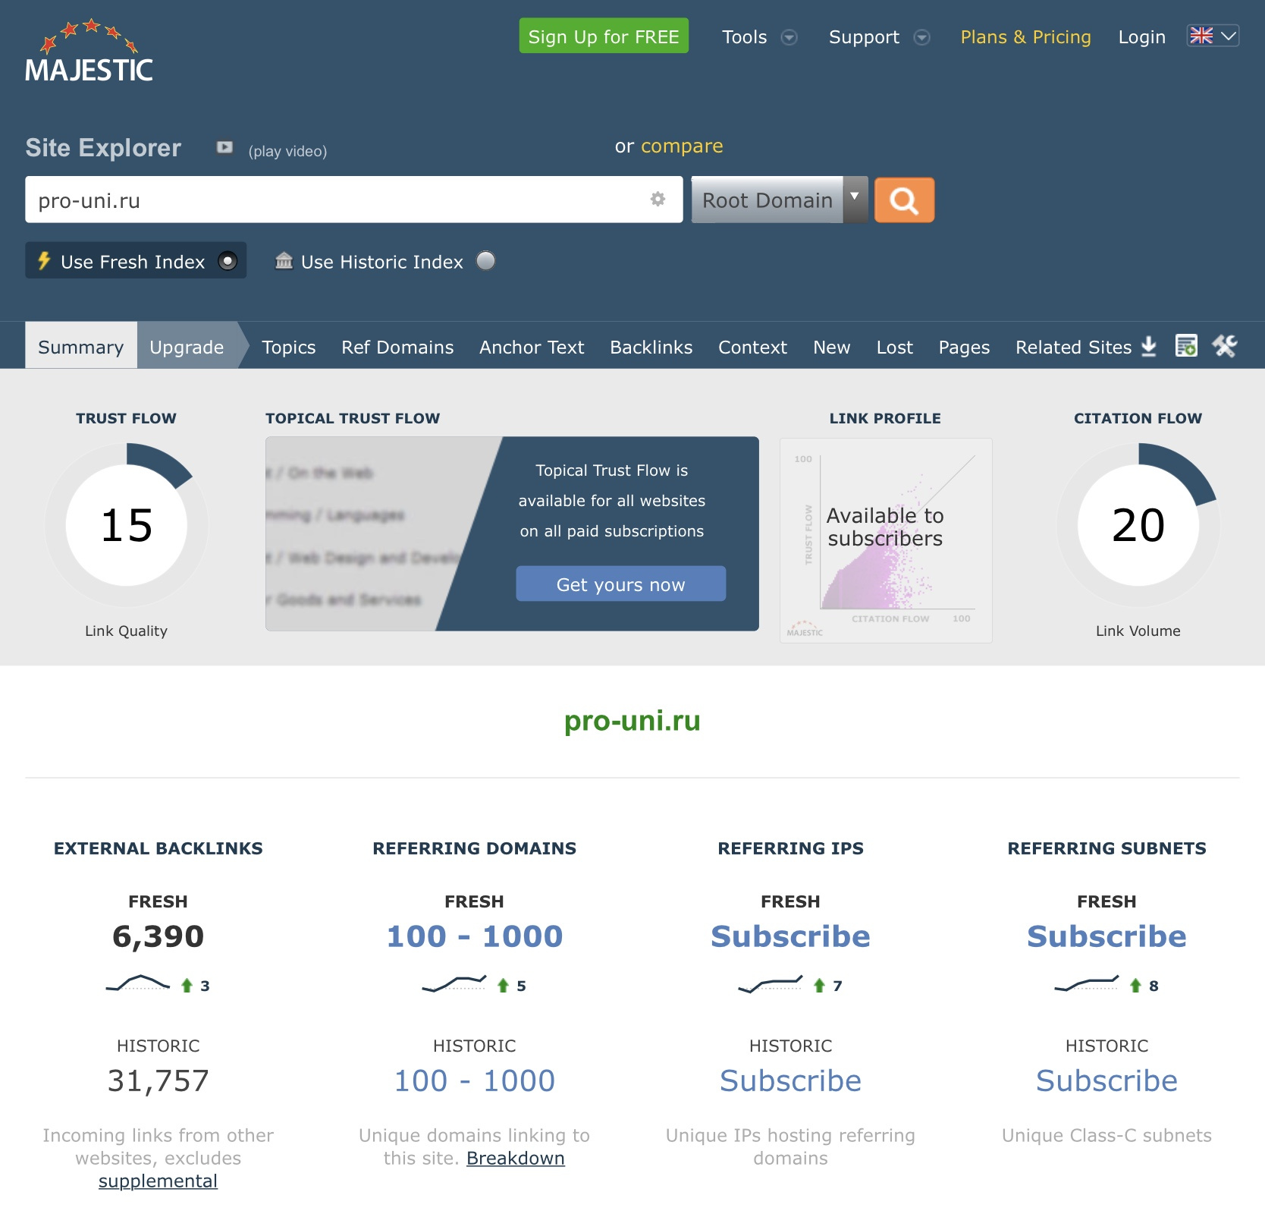Click Referring Domains fresh 100 - 1000 link
1265x1208 pixels.
click(x=475, y=936)
